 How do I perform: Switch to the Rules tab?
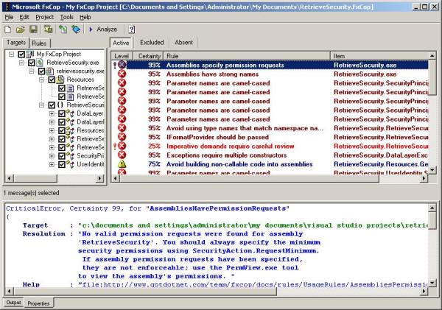39,43
